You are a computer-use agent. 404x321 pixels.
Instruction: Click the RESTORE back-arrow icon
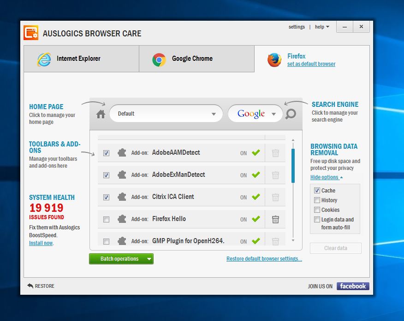30,286
